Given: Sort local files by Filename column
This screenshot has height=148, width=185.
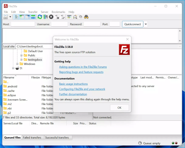Looking at the screenshot, I should click(x=15, y=77).
